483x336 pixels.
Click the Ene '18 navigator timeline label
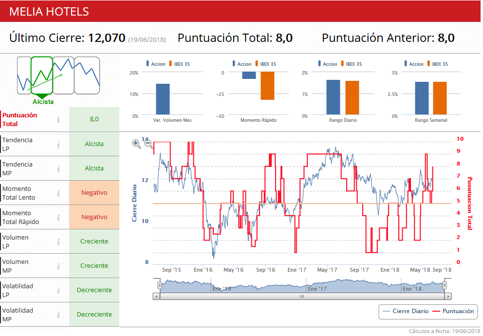tap(412, 289)
